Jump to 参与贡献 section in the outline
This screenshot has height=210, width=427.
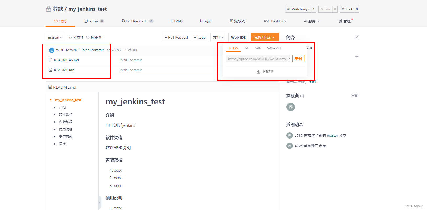(x=66, y=136)
